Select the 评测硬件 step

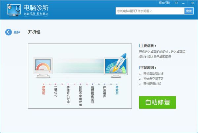pyautogui.click(x=104, y=92)
